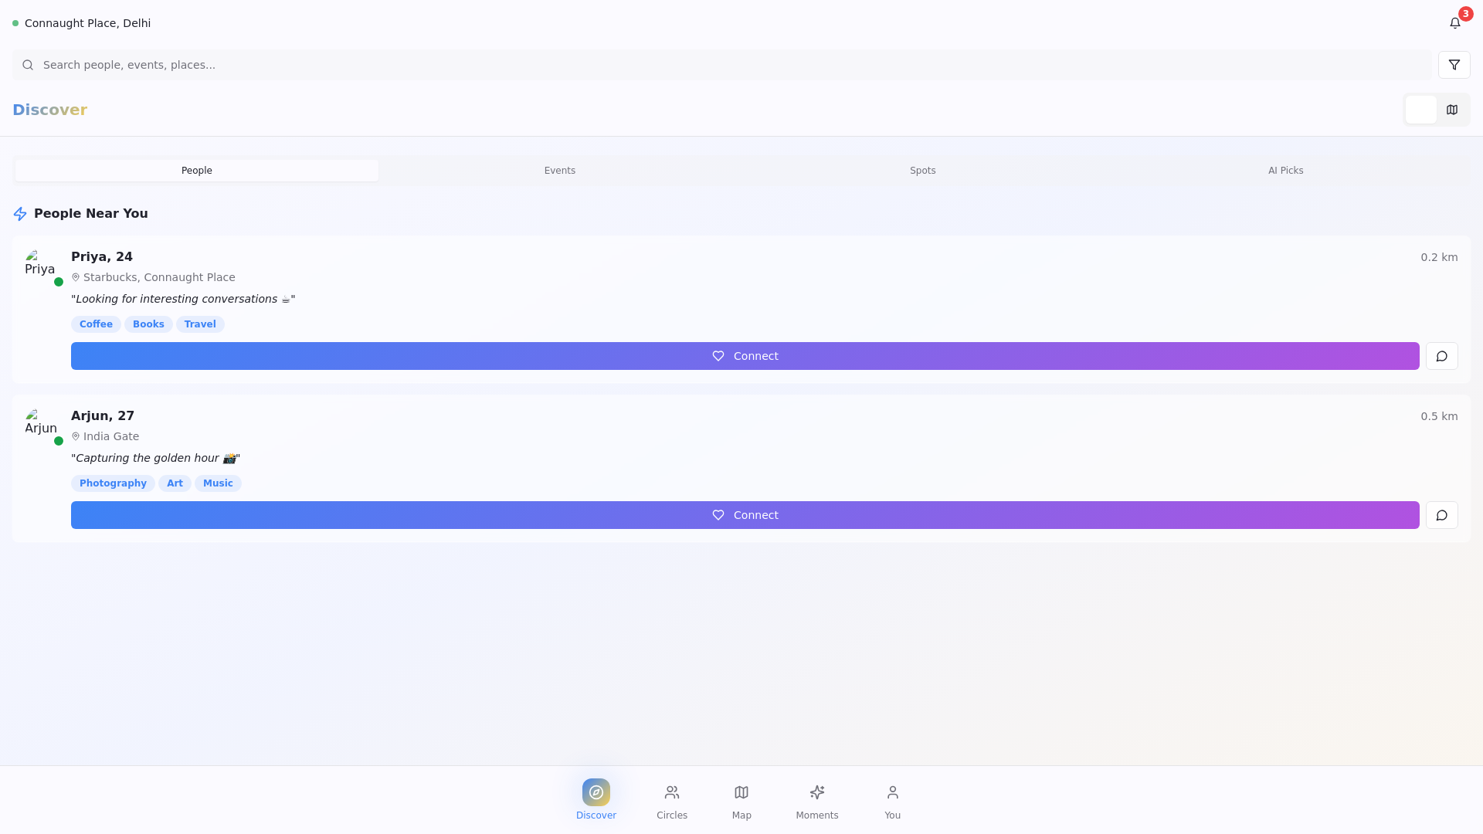Switch to the Spots tab
Screen dimensions: 1483x834
(922, 171)
